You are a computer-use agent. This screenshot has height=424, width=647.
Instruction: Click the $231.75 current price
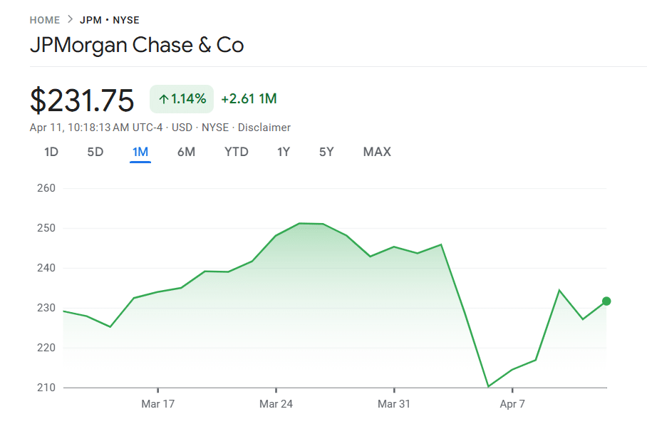82,100
